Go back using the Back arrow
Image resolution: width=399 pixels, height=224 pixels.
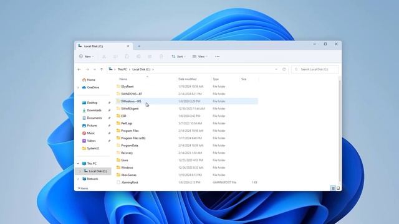tap(79, 69)
